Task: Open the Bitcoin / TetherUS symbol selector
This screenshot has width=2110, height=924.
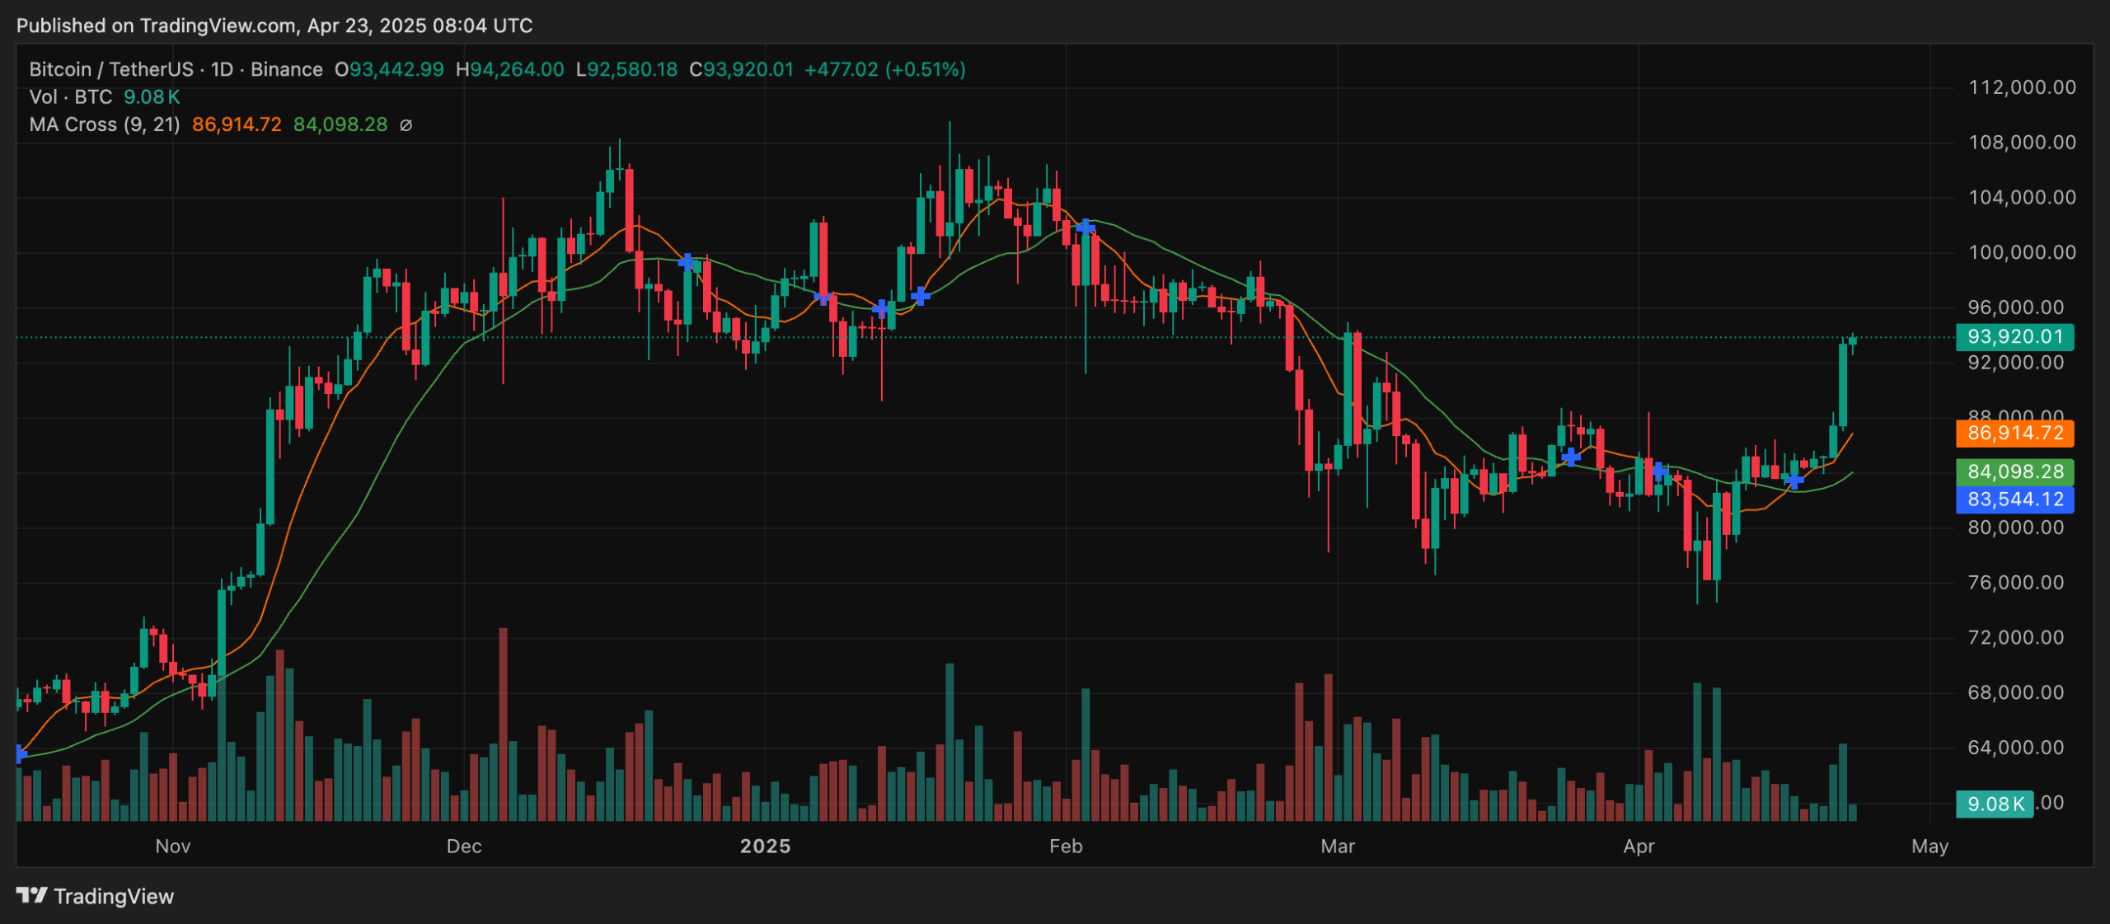Action: (110, 69)
